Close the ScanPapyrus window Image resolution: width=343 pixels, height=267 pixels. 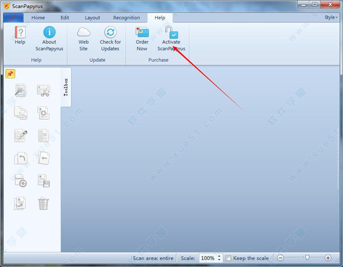pos(330,5)
